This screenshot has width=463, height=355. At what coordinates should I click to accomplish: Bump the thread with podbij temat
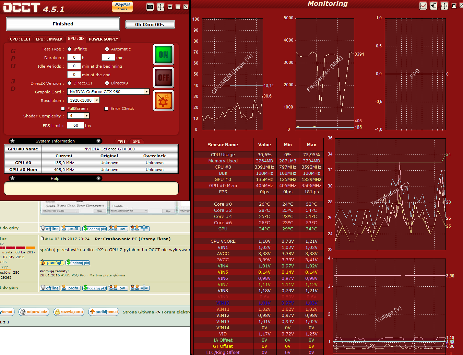[104, 312]
